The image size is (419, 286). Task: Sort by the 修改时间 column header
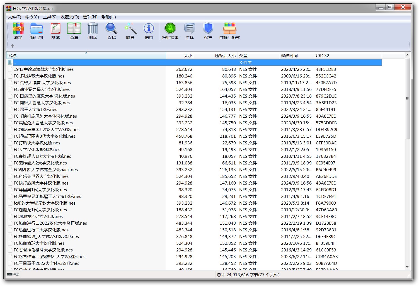pyautogui.click(x=297, y=55)
